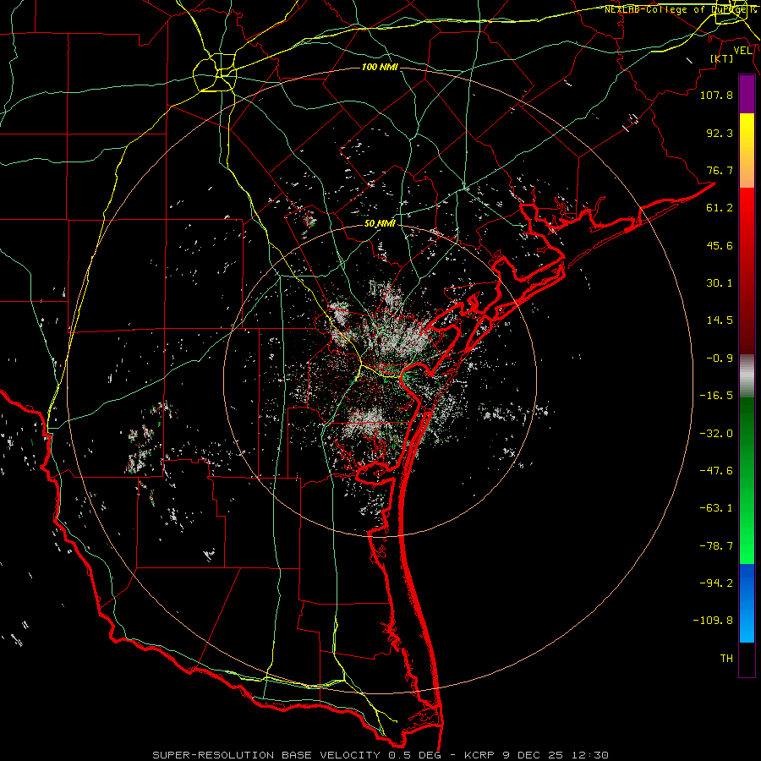Click the 'TH' label under the color bar

pyautogui.click(x=726, y=659)
